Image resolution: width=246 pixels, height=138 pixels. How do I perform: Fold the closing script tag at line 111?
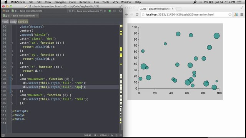(x=12, y=111)
